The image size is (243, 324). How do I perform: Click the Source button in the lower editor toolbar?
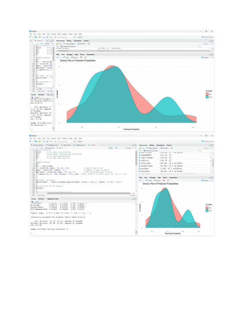128,148
